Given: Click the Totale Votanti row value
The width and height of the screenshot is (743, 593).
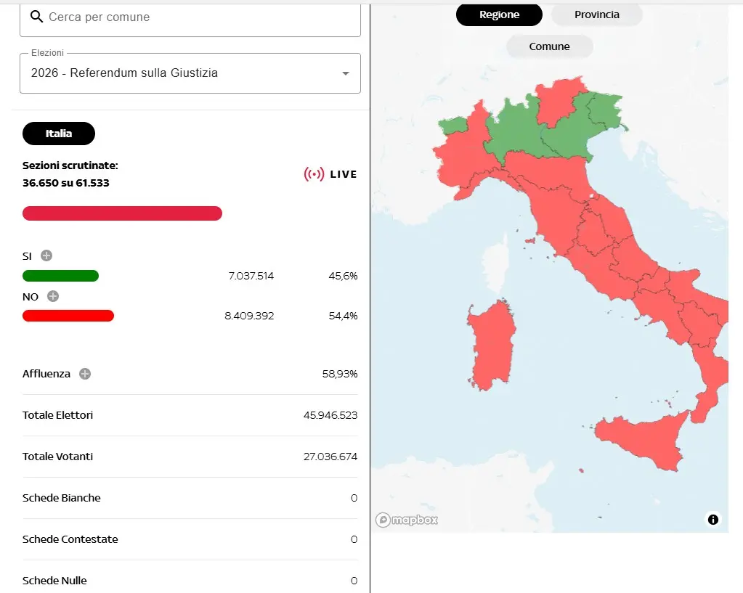Looking at the screenshot, I should click(x=328, y=456).
